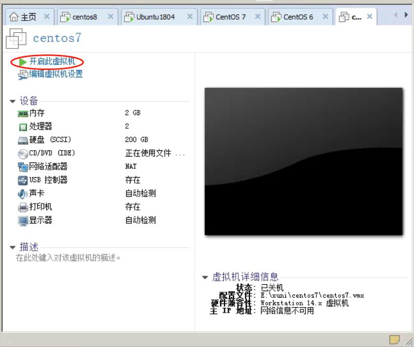Click the hard disk (硬盘 SCSI) icon
The width and height of the screenshot is (414, 347).
[x=23, y=140]
